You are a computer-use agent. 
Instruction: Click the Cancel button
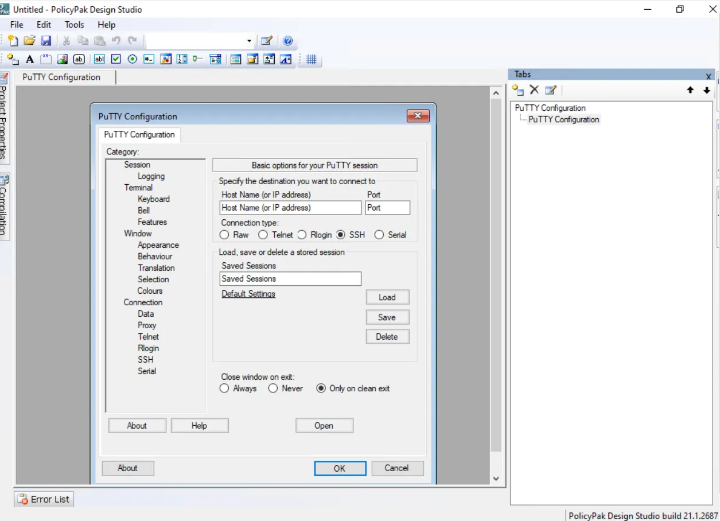coord(397,468)
